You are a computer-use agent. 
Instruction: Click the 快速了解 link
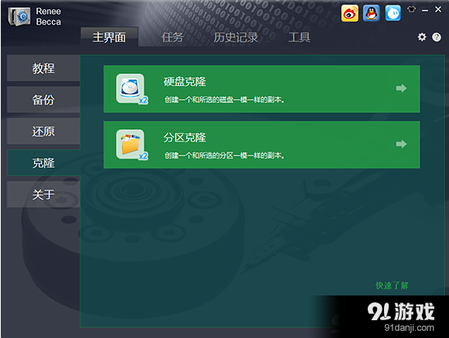click(x=392, y=285)
